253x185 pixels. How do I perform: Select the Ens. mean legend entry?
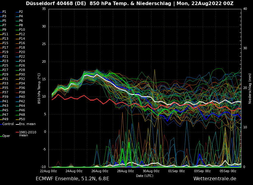(27, 124)
